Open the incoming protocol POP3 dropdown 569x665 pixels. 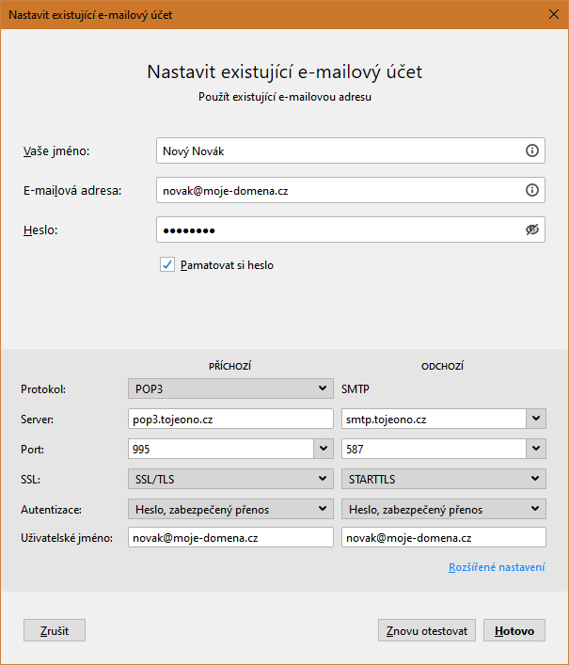click(x=230, y=388)
